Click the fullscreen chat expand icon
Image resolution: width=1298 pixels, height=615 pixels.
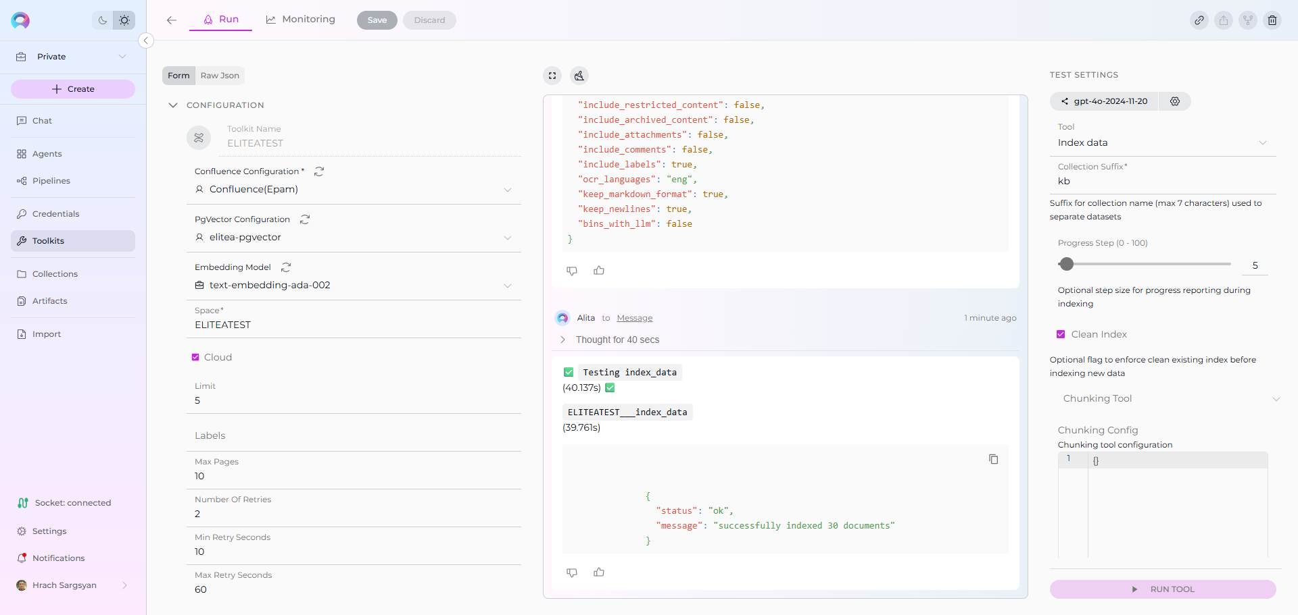click(552, 76)
